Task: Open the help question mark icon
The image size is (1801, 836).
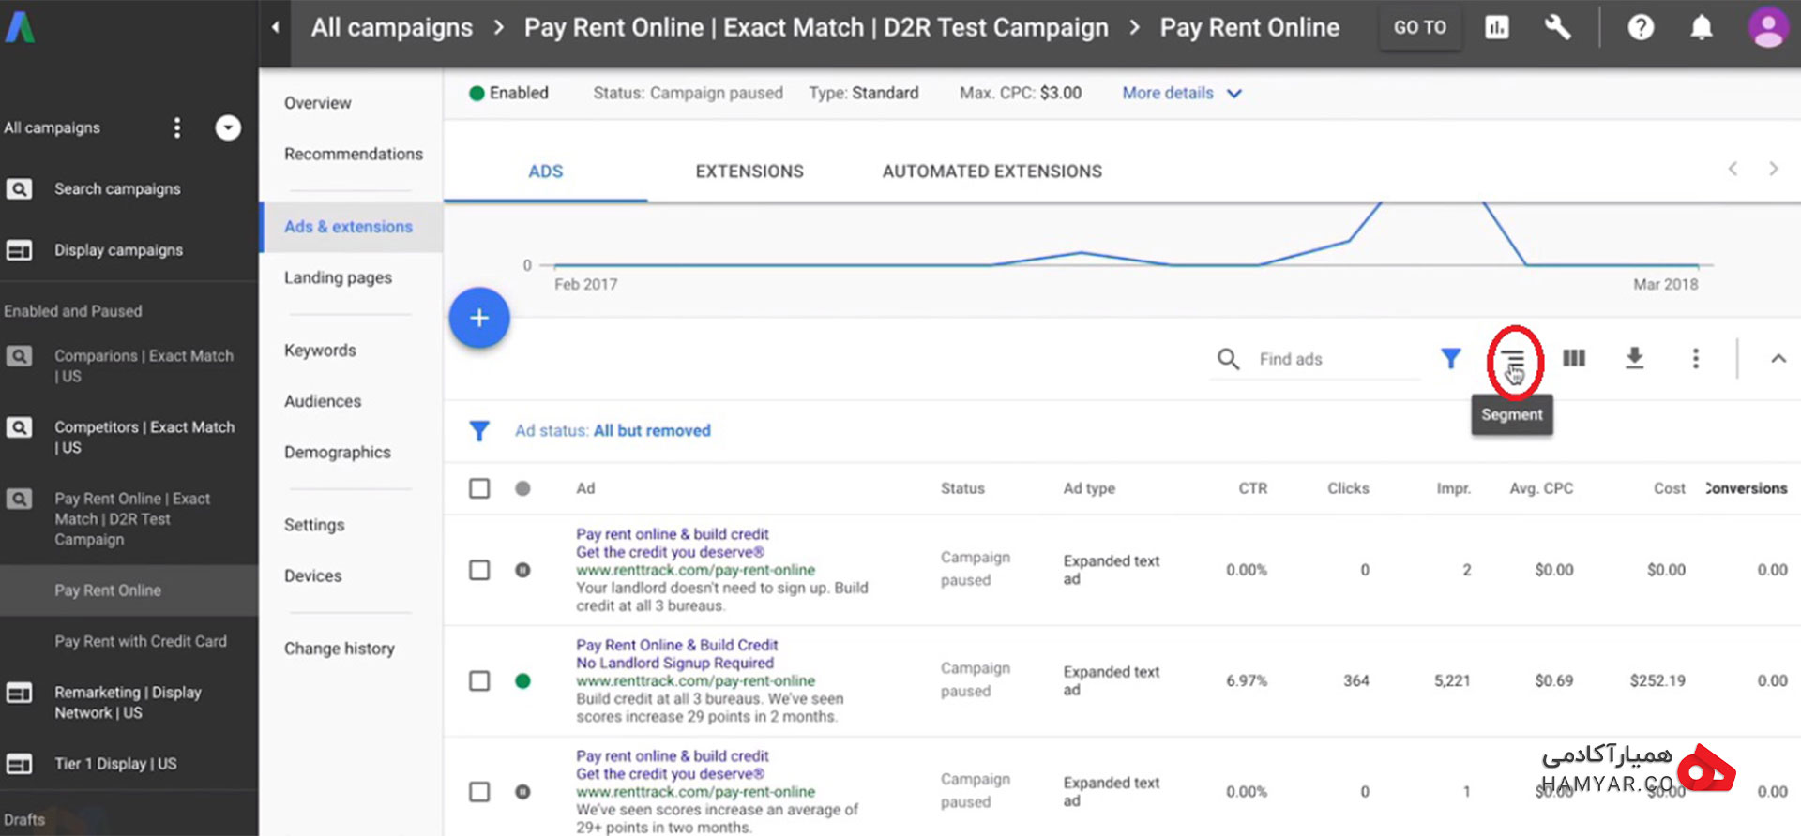Action: [x=1641, y=28]
